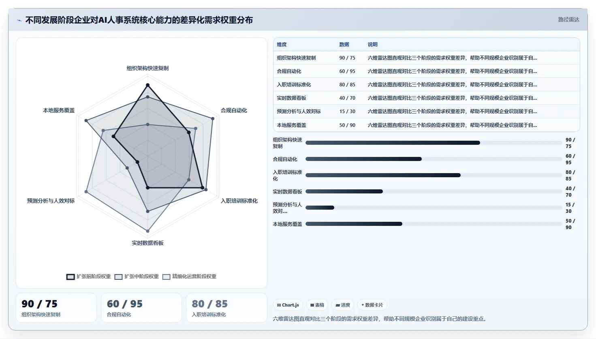
Task: Click the innermost radar point on 预测分析与人效对标 axis
Action: (138, 162)
